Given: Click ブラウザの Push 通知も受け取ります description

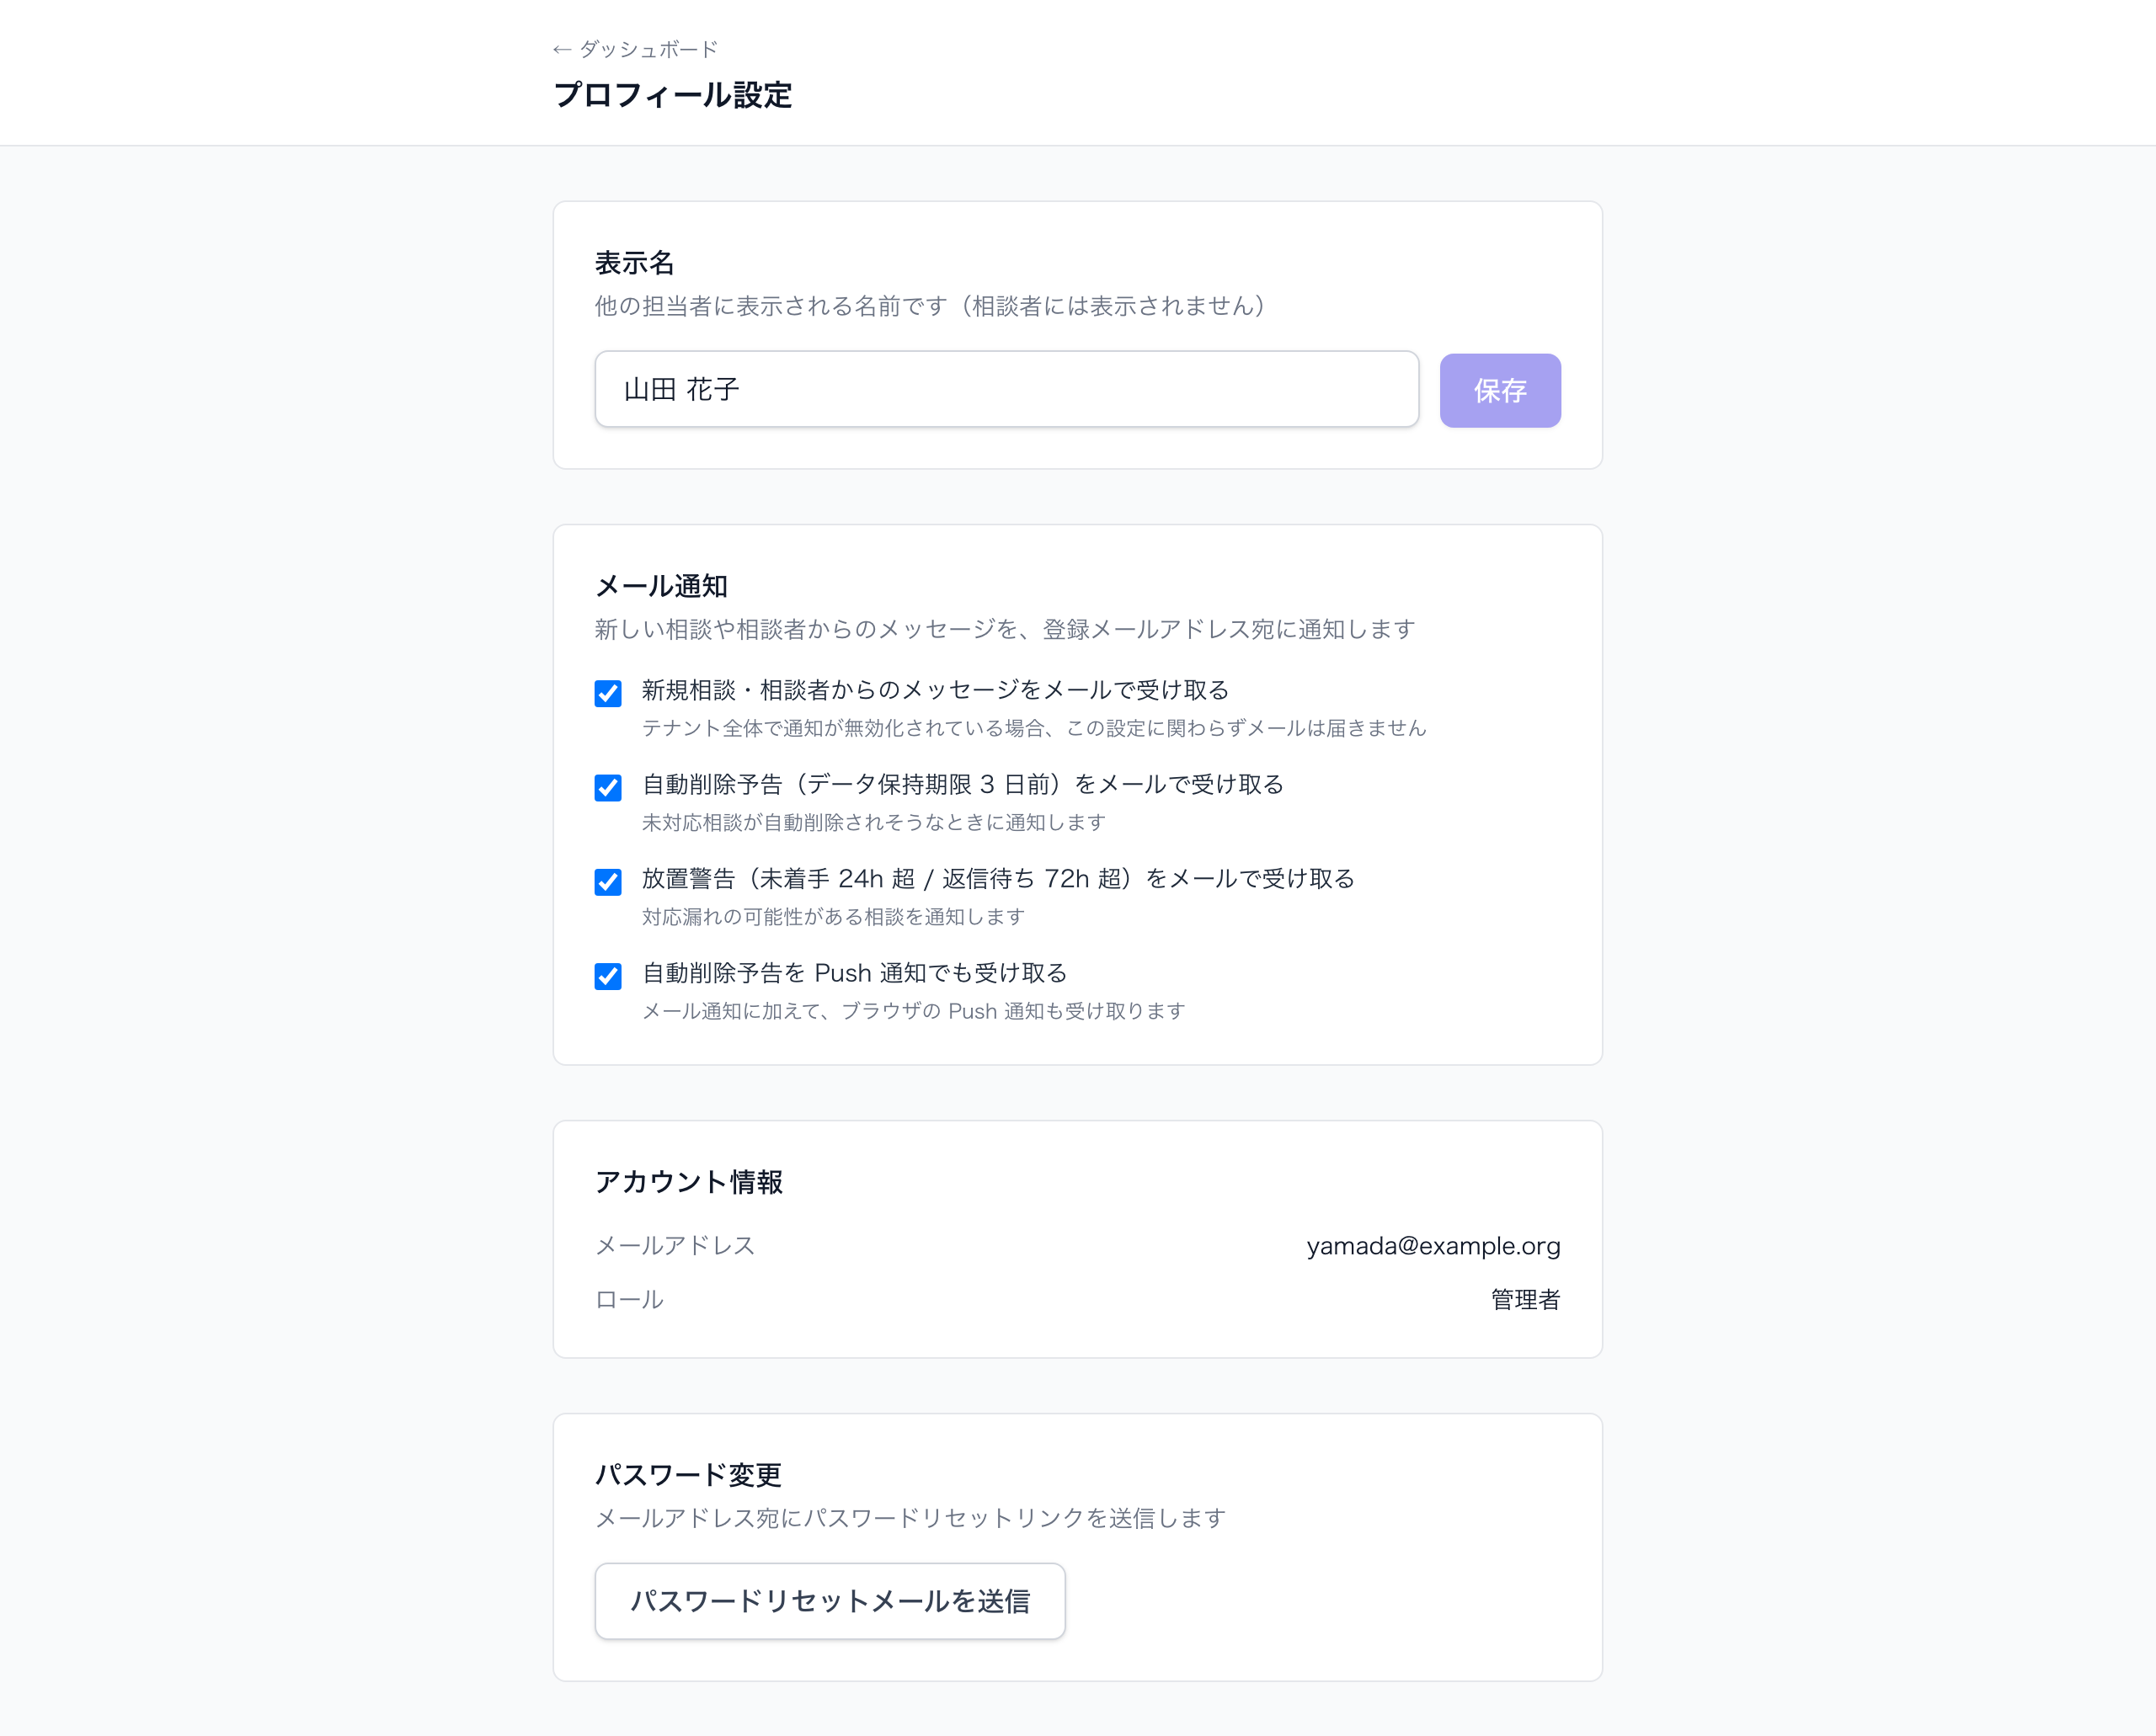Looking at the screenshot, I should [914, 1011].
